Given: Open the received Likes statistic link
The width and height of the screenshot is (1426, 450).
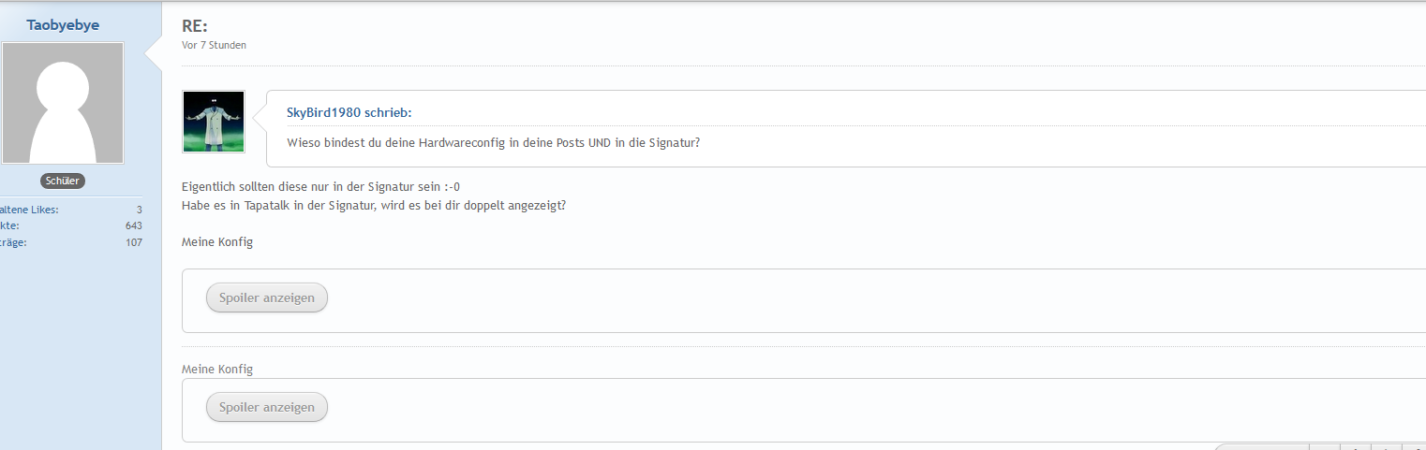Looking at the screenshot, I should (x=29, y=210).
